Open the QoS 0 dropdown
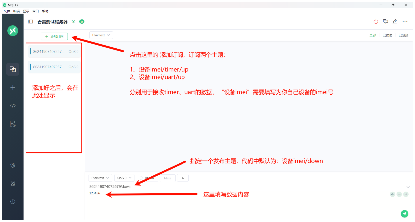 pyautogui.click(x=124, y=178)
